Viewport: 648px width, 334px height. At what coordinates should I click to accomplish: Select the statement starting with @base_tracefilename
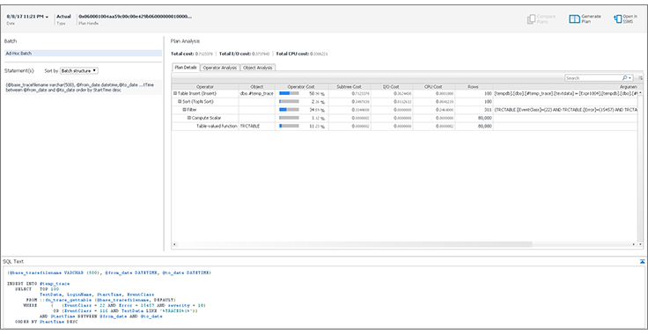point(83,87)
